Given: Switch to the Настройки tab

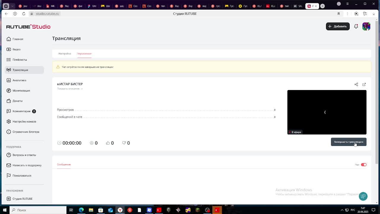Looking at the screenshot, I should tap(65, 53).
